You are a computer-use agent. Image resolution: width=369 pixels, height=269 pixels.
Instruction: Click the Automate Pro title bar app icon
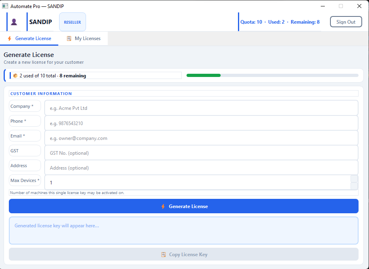5,6
